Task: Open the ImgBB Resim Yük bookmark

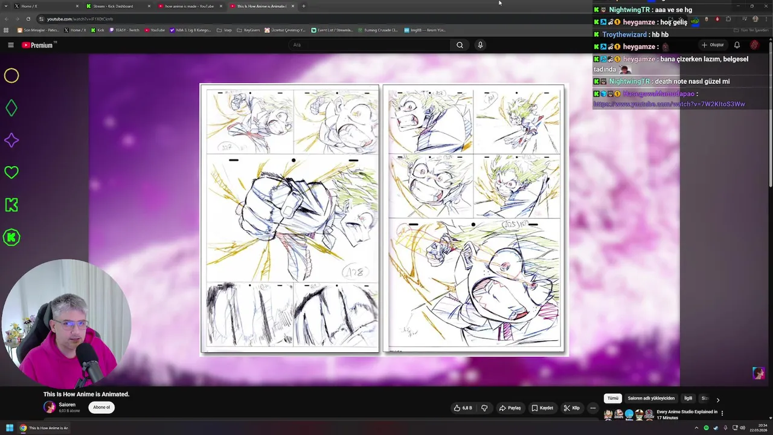Action: [425, 30]
